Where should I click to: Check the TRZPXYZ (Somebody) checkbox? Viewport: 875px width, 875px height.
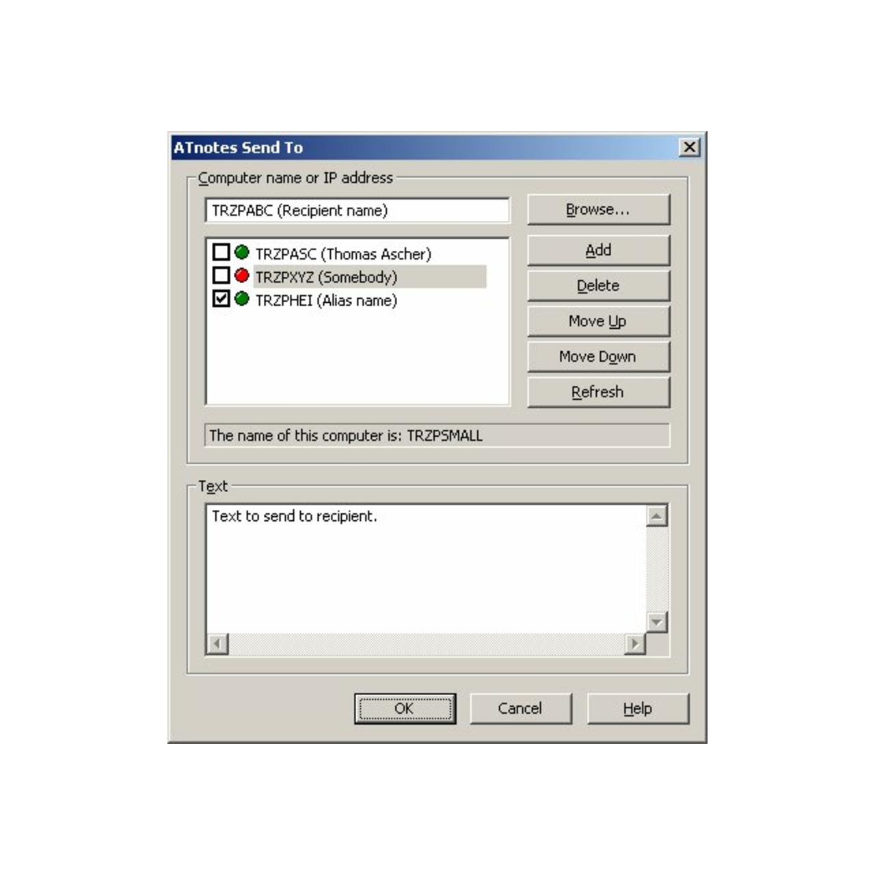(221, 275)
